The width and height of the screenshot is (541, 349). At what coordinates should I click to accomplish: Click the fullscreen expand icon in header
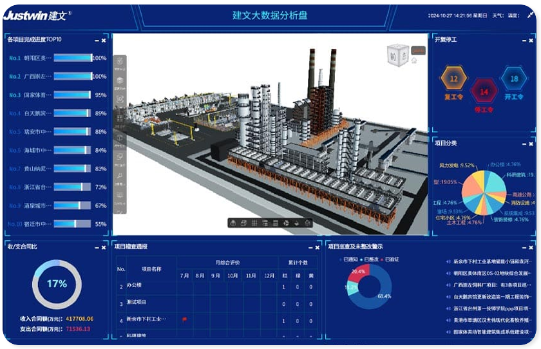tap(530, 15)
